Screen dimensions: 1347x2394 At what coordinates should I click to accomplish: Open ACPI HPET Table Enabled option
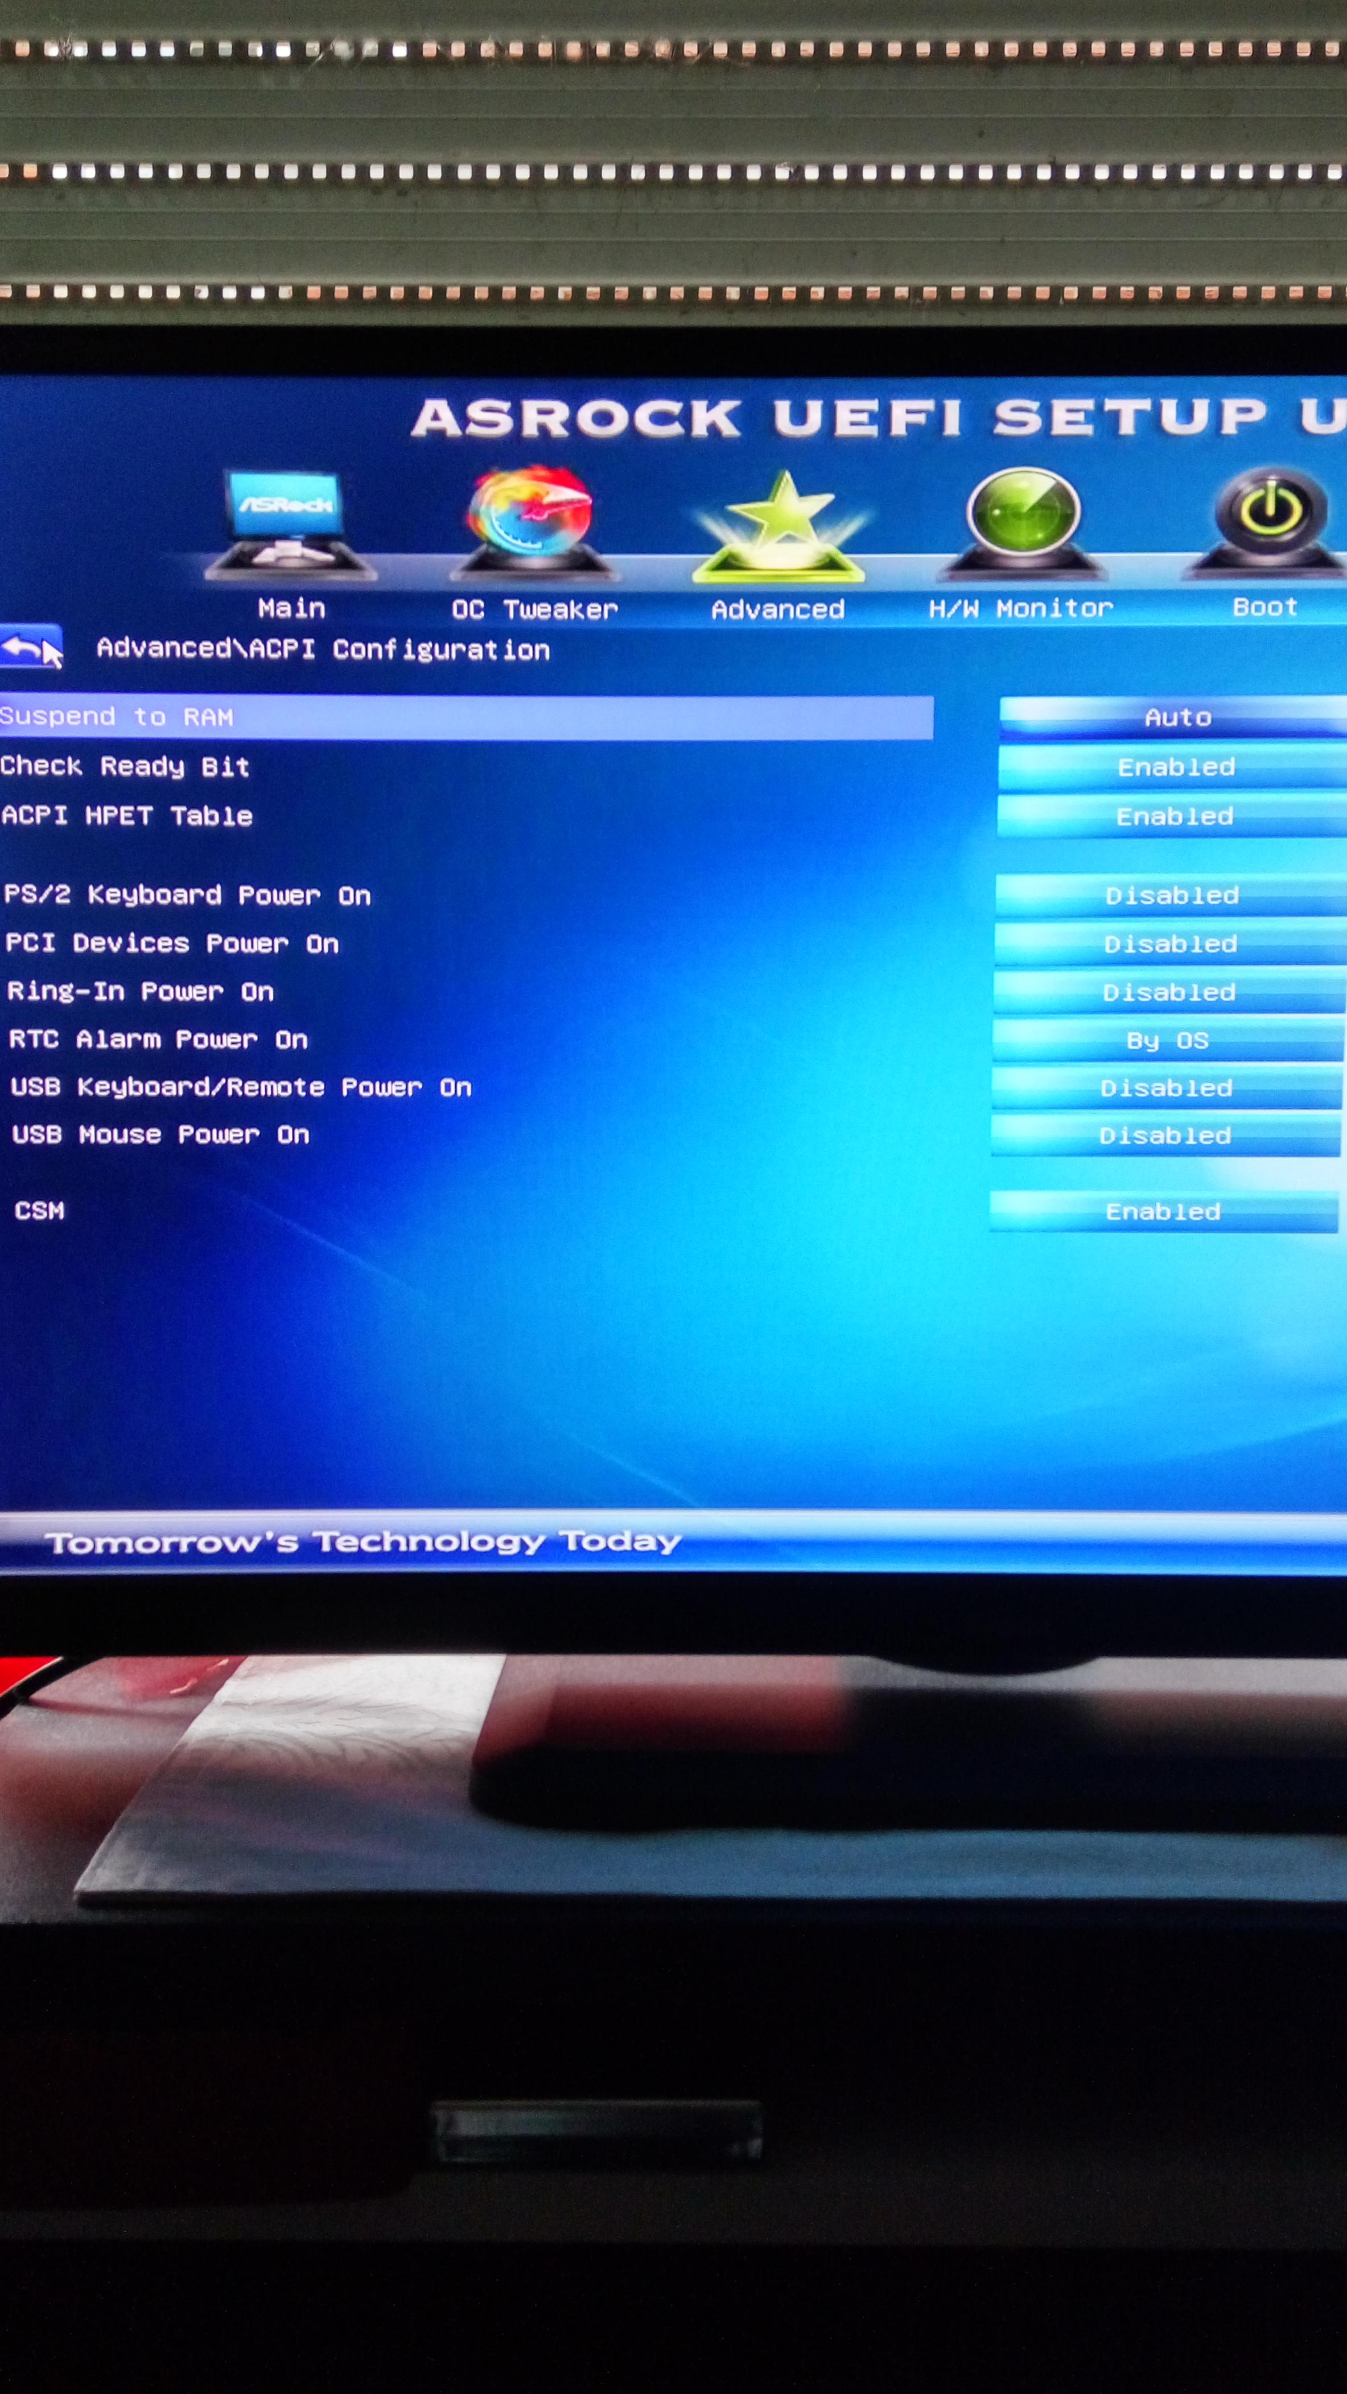coord(1174,816)
